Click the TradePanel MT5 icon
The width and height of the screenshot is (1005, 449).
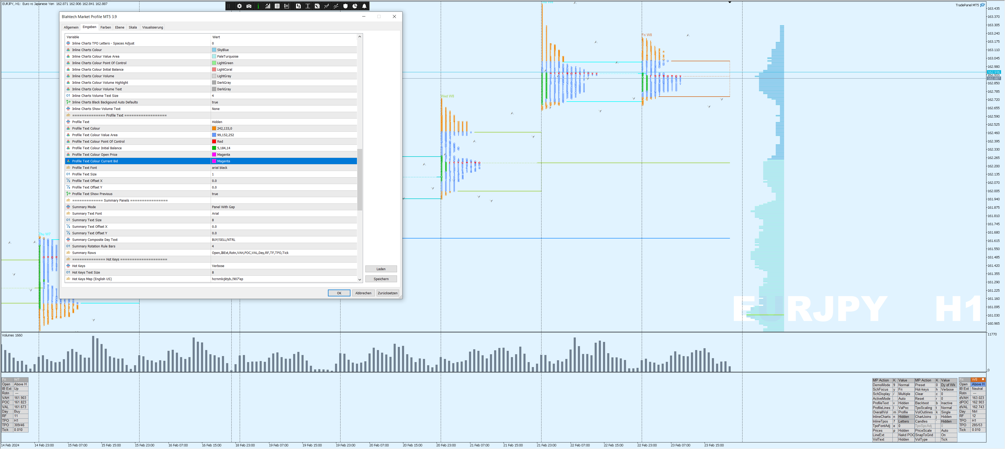982,5
